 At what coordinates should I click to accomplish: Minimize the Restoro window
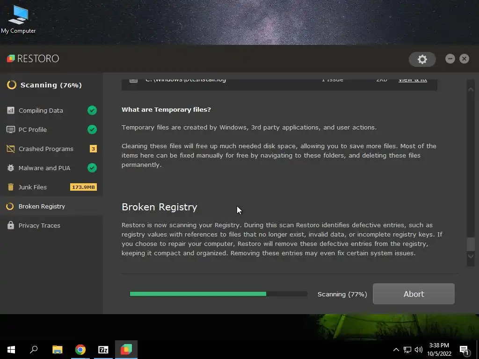[450, 58]
